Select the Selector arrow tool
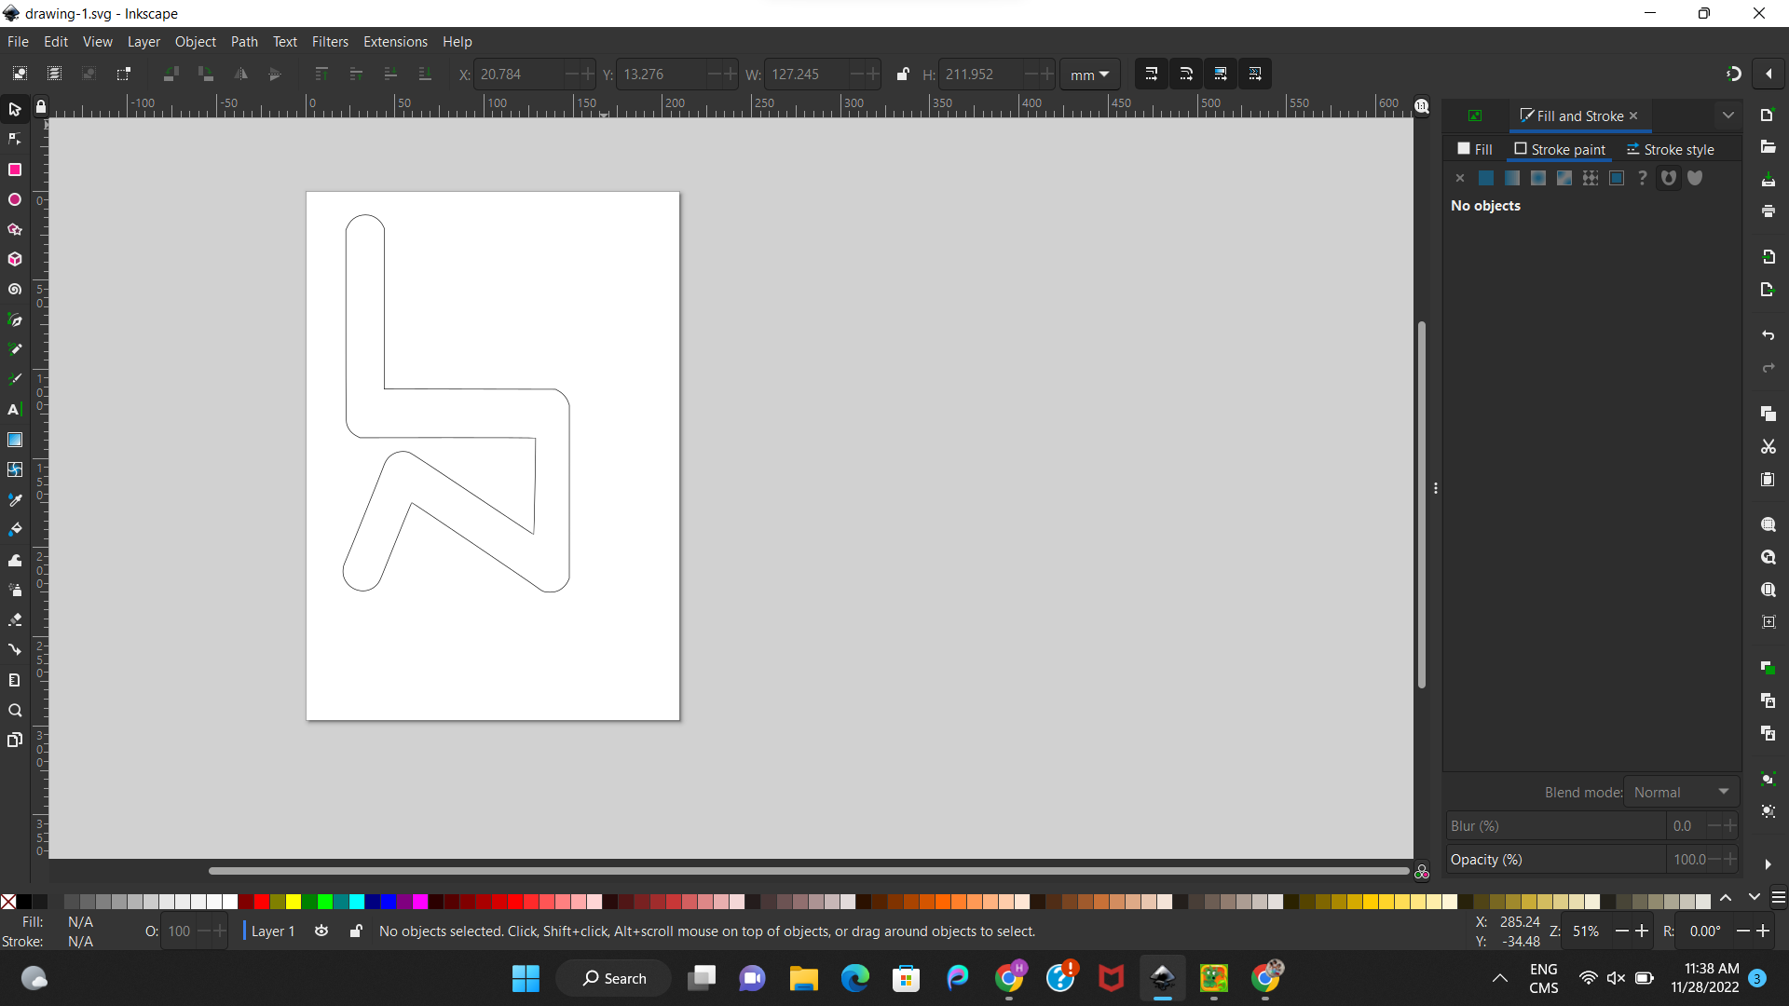This screenshot has height=1006, width=1789. pyautogui.click(x=15, y=110)
